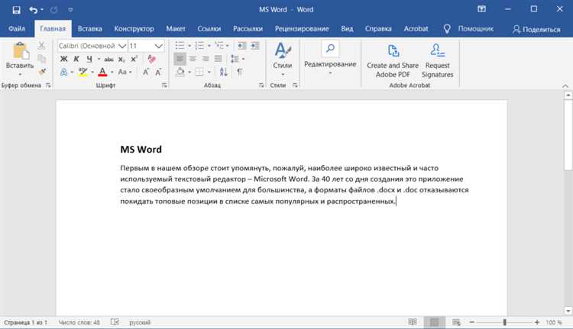Change case with the Aa icon

pos(122,72)
